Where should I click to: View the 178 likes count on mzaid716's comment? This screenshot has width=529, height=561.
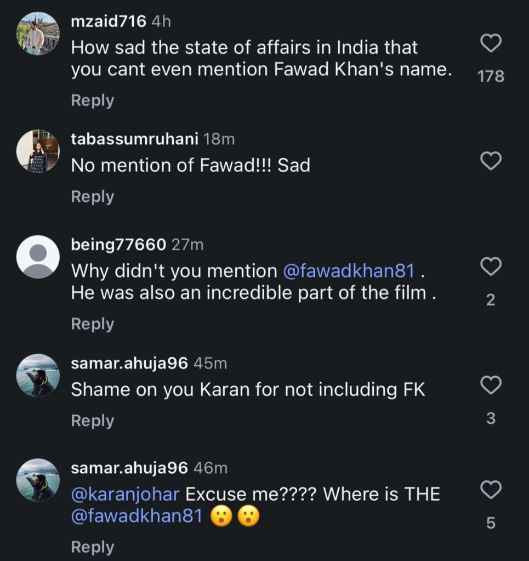coord(491,76)
